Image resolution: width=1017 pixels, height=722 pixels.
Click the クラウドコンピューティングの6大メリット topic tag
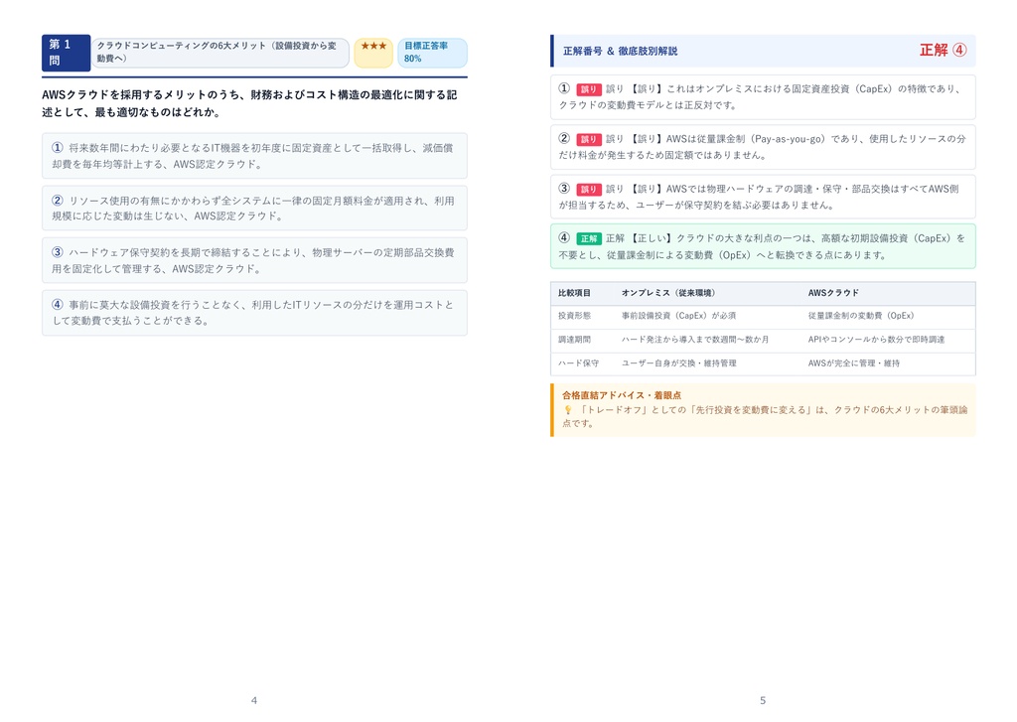[x=219, y=53]
